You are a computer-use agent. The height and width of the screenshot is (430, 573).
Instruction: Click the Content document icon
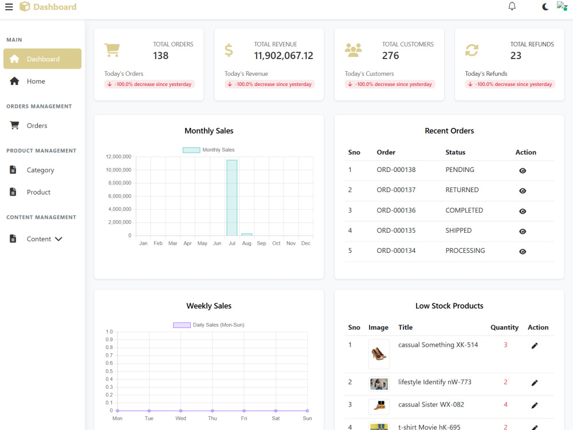[13, 239]
